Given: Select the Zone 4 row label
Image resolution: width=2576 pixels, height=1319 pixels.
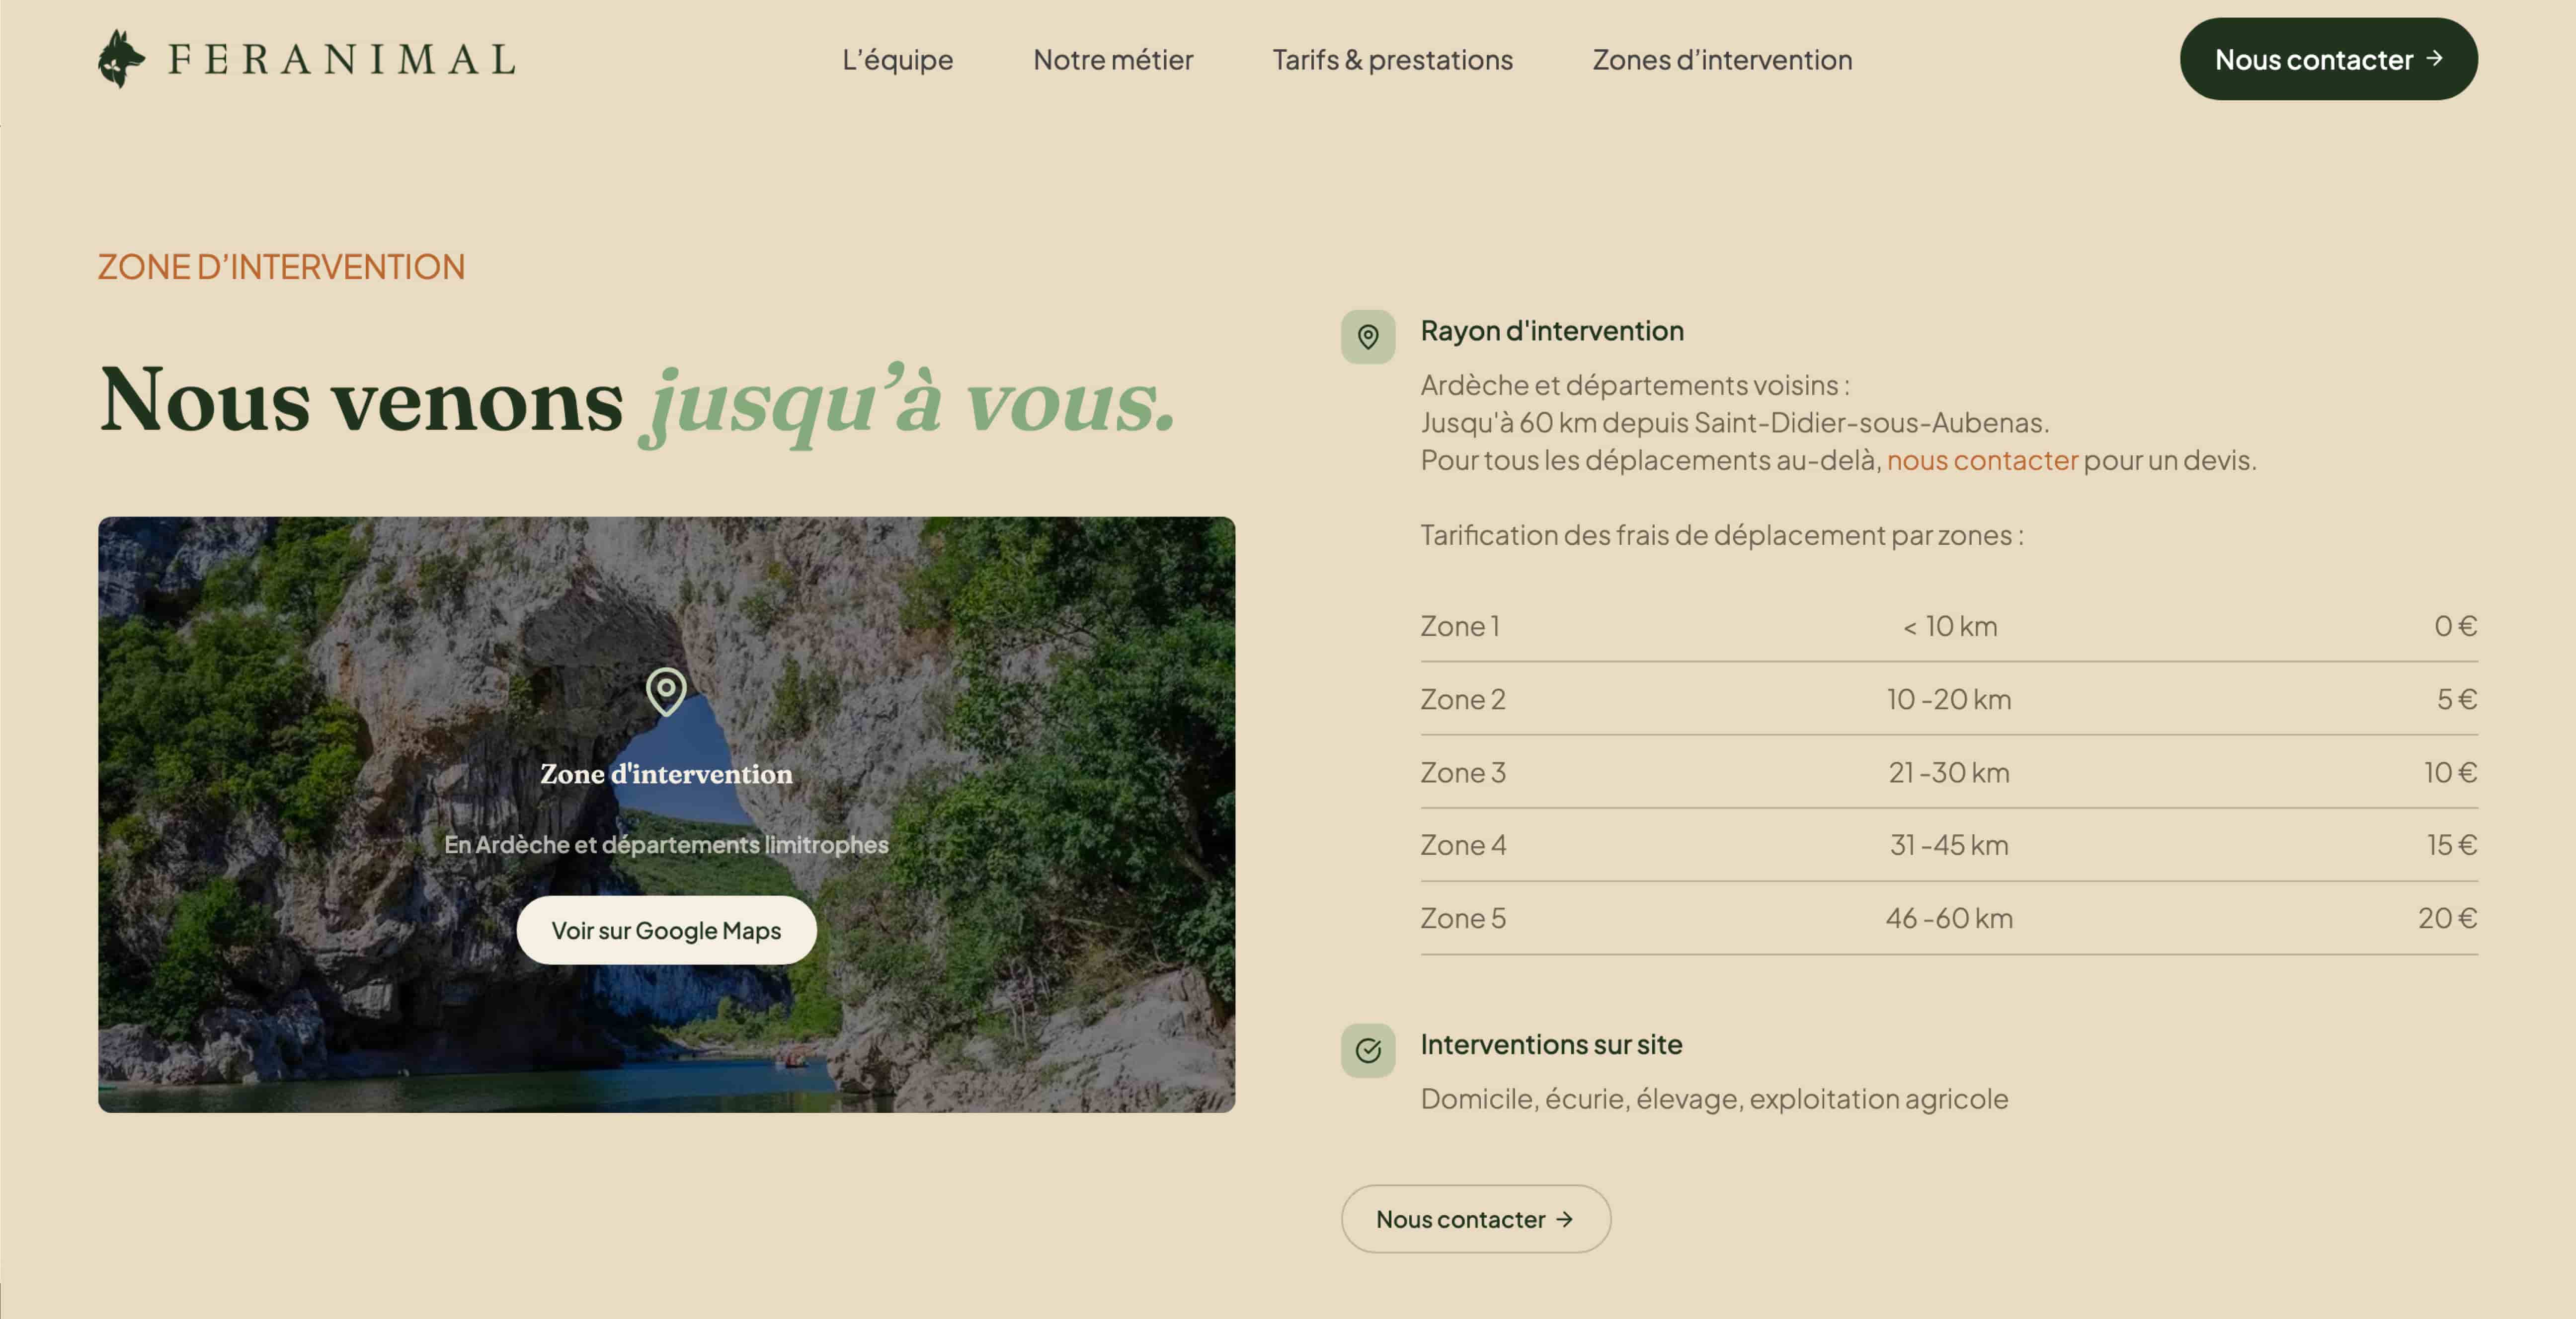Looking at the screenshot, I should point(1463,844).
